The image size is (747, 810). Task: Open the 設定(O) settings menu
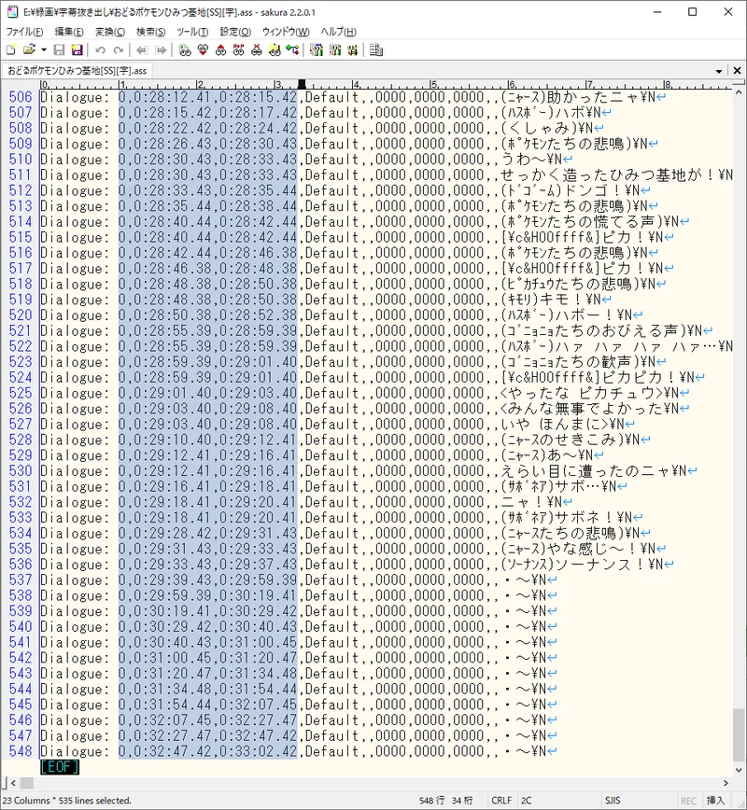pos(235,32)
